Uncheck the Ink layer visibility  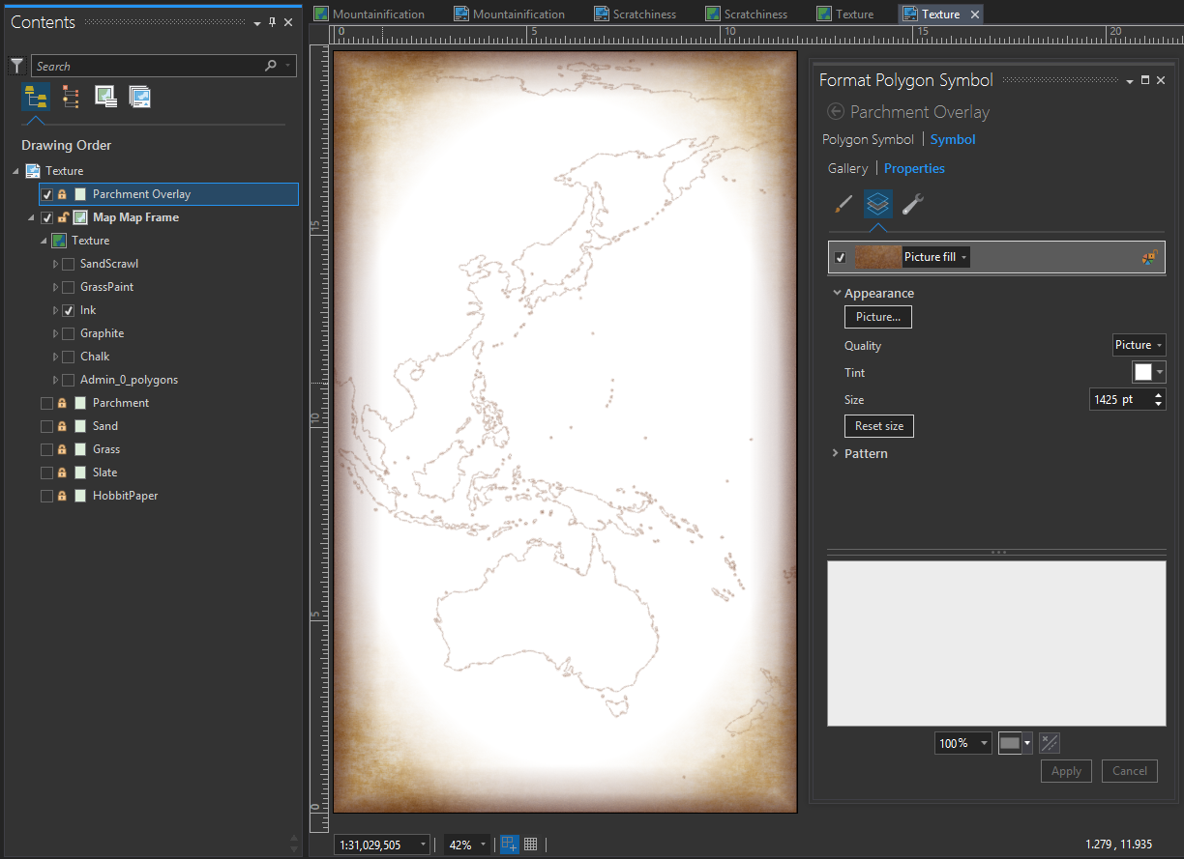(69, 310)
